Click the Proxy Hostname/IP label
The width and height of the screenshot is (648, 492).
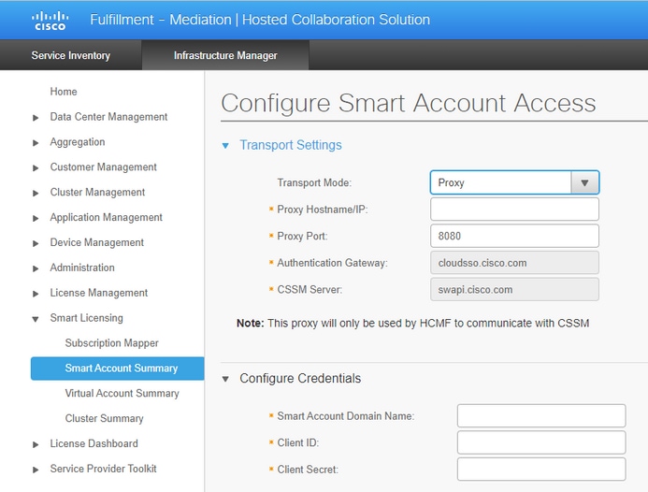(x=322, y=210)
